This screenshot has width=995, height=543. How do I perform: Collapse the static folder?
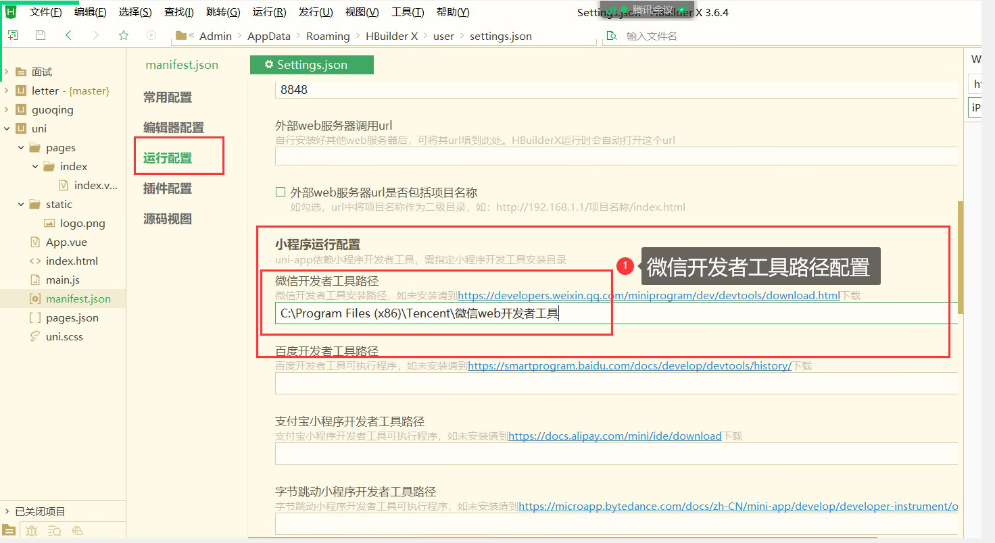pyautogui.click(x=21, y=204)
